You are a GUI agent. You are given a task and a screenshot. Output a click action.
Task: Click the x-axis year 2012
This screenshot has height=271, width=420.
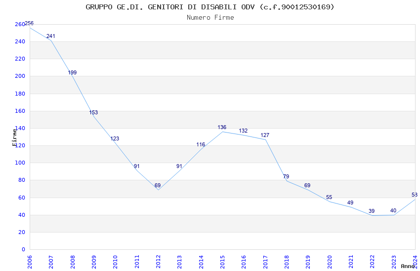[158, 262]
